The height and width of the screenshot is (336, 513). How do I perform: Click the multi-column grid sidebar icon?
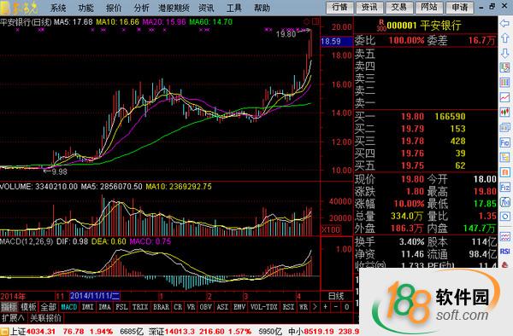point(504,82)
